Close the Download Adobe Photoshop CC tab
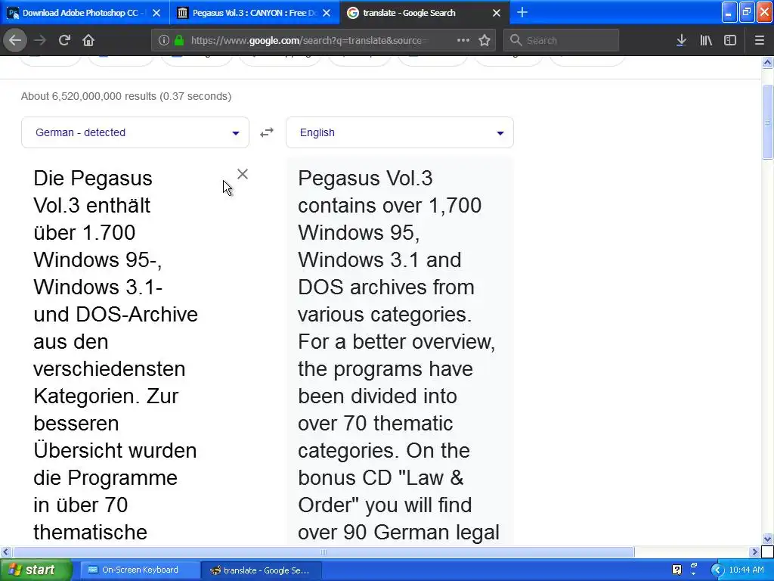 click(156, 13)
